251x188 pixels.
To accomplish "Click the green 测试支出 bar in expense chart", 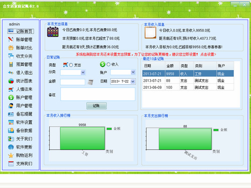I will pyautogui.click(x=185, y=139).
